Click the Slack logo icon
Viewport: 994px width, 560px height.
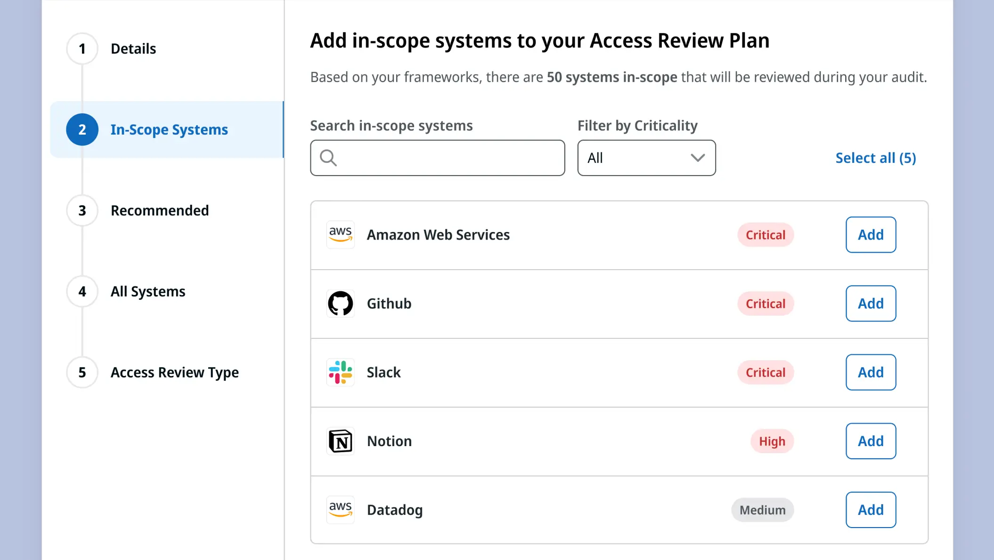[x=340, y=372]
